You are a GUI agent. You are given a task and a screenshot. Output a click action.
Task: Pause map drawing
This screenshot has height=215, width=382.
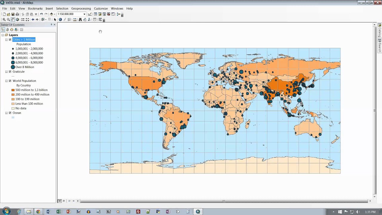(x=73, y=201)
